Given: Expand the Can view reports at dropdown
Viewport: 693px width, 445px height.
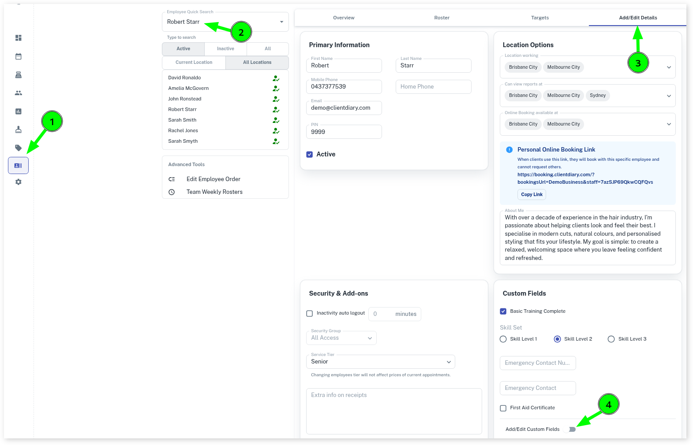Looking at the screenshot, I should [669, 96].
